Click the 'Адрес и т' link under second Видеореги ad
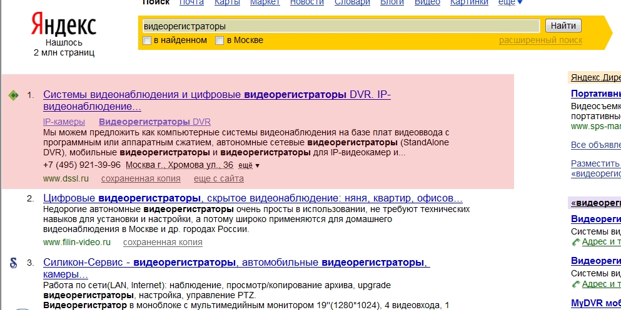Image resolution: width=621 pixels, height=310 pixels. pyautogui.click(x=602, y=284)
